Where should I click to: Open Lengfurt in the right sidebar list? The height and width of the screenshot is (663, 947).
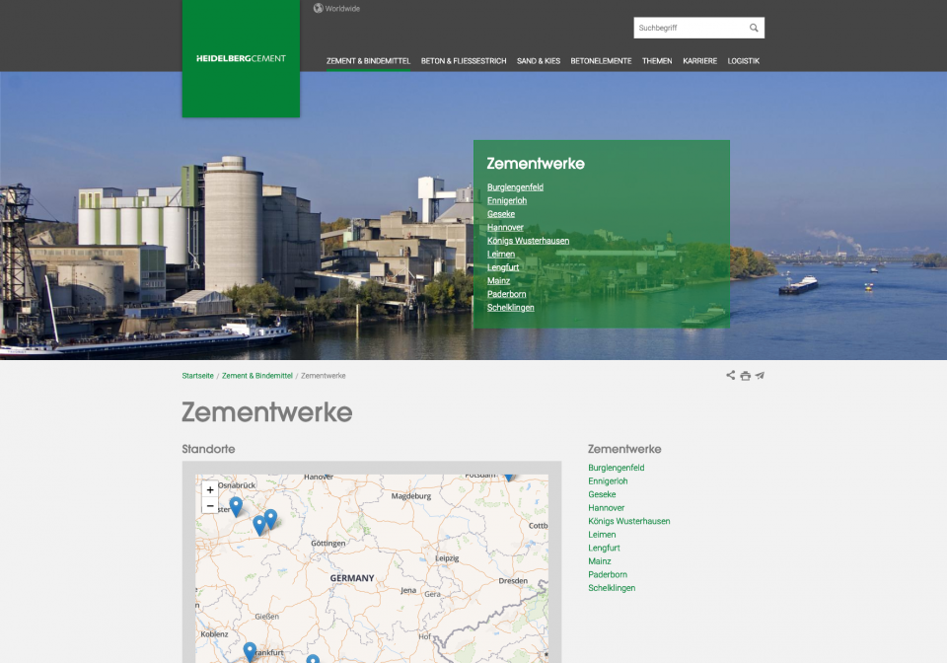tap(604, 548)
